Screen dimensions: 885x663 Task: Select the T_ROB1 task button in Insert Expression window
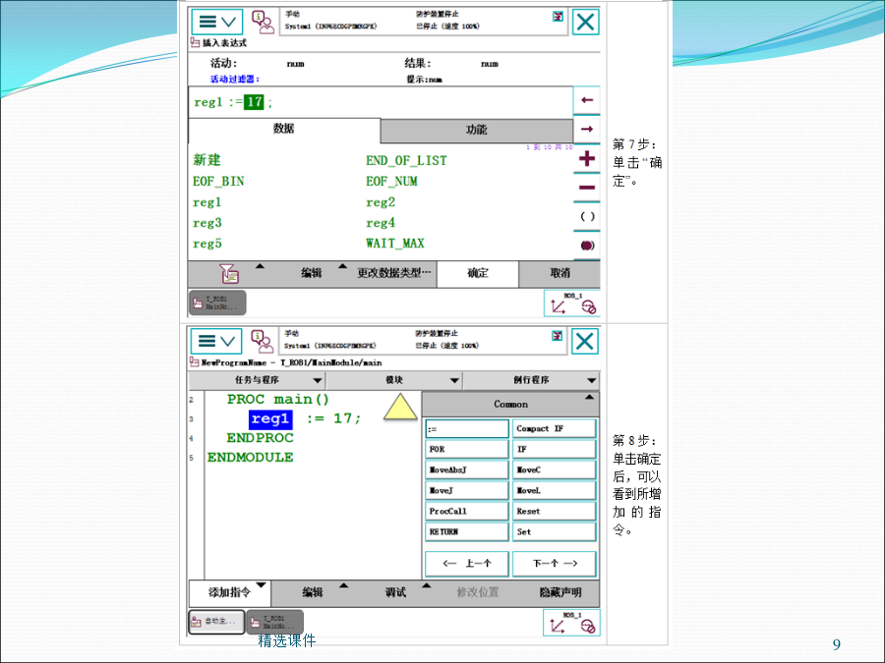point(217,303)
